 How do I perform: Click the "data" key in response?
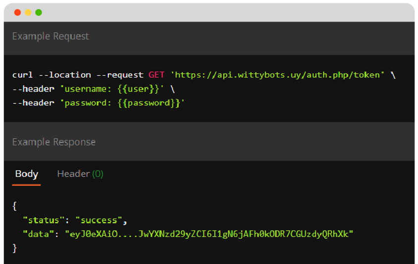pyautogui.click(x=39, y=234)
